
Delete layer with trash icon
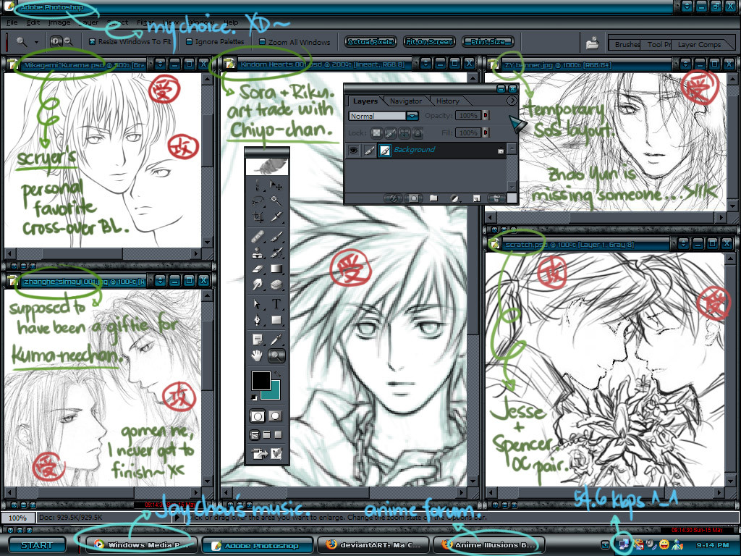tap(496, 198)
